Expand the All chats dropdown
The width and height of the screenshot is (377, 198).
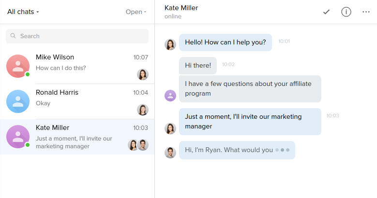23,12
